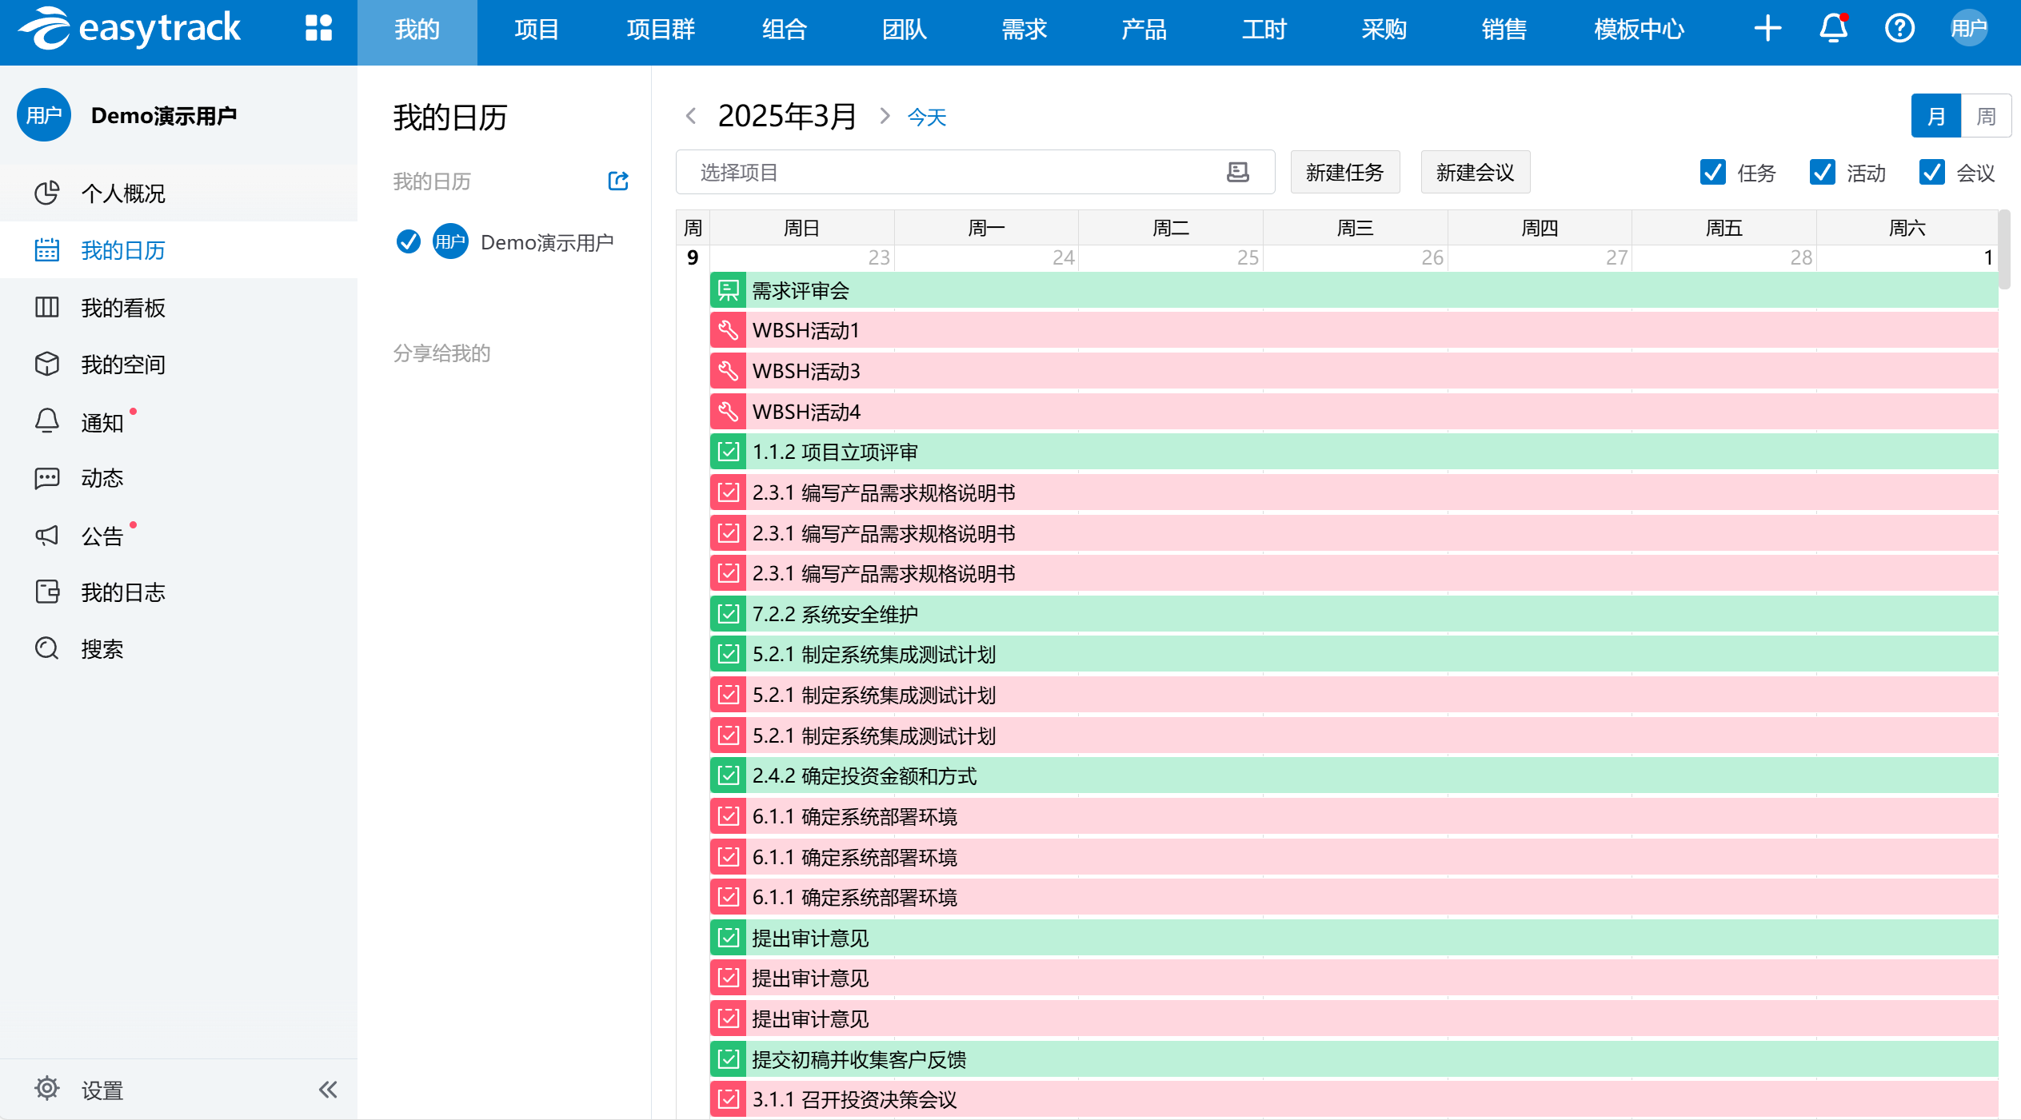Advance to next month with right chevron

(x=885, y=117)
